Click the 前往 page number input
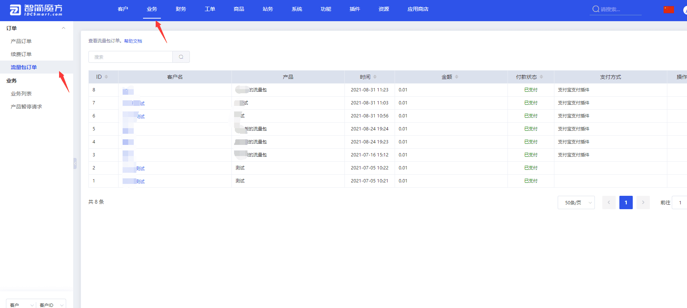 tap(680, 202)
